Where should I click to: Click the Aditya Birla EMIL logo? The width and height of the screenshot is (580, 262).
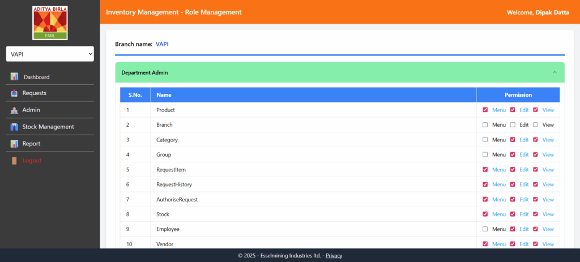point(50,23)
